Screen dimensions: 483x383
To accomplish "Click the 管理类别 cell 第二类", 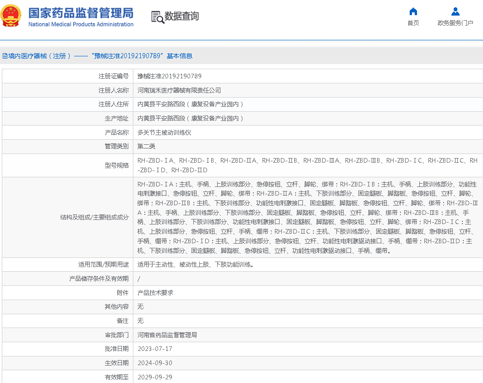I will [146, 146].
